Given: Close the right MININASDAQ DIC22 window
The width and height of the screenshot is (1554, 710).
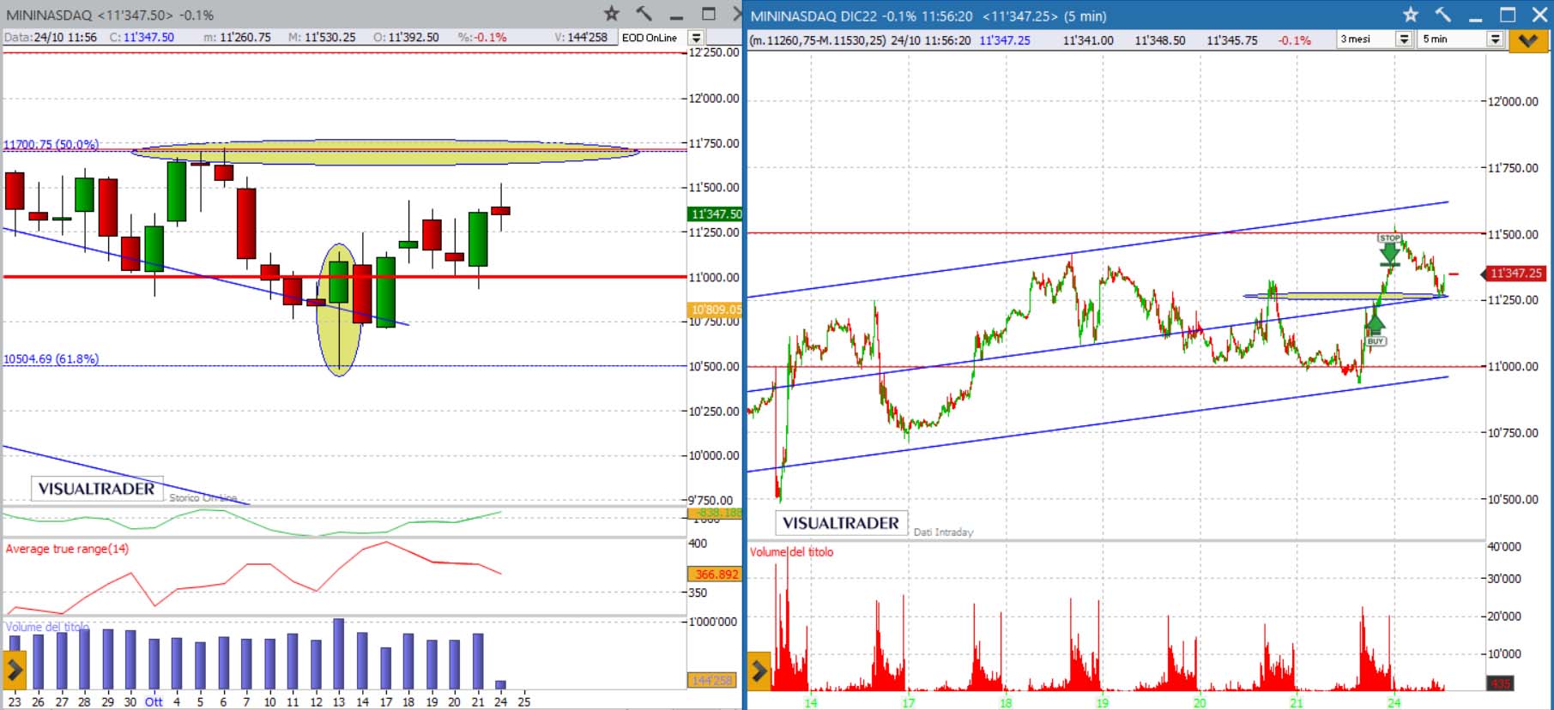Looking at the screenshot, I should pyautogui.click(x=1540, y=15).
